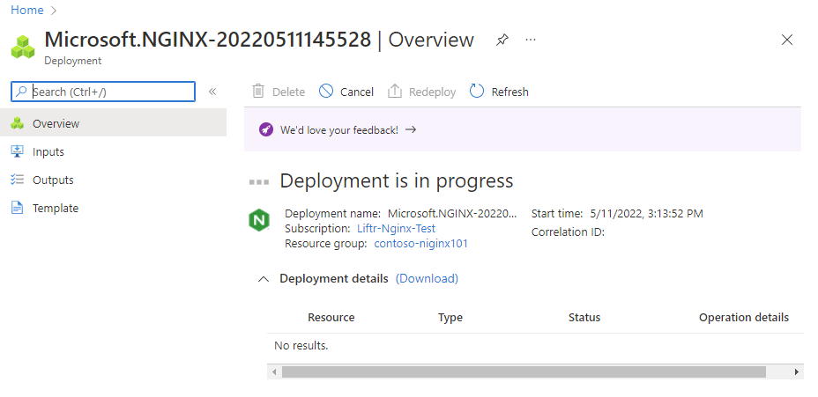
Task: Click the purple feedback rocket icon
Action: click(266, 129)
